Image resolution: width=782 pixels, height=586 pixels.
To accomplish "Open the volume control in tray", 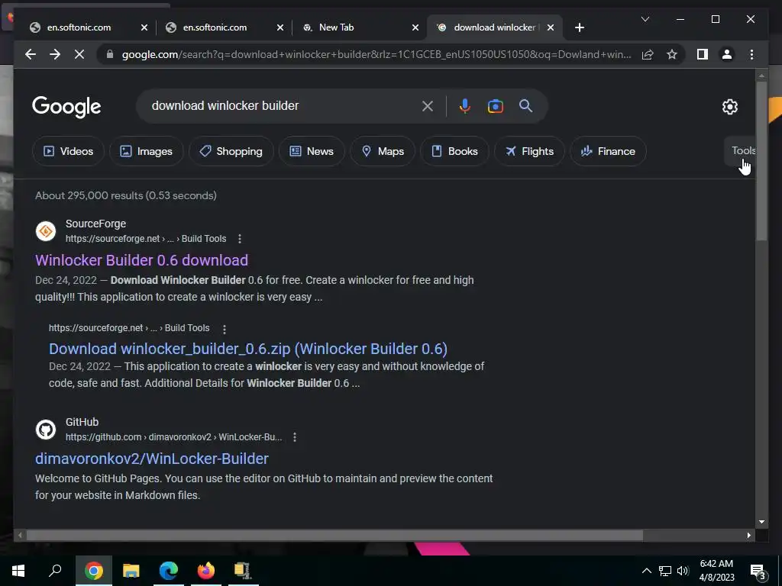I will (683, 571).
